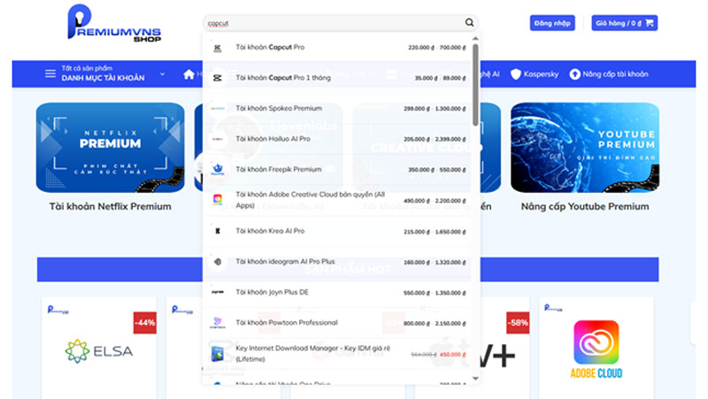Click the search suggestions scrollbar down arrow

point(475,378)
